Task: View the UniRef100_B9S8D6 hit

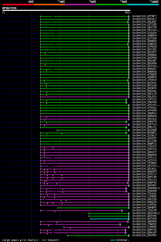Action: pyautogui.click(x=144, y=64)
